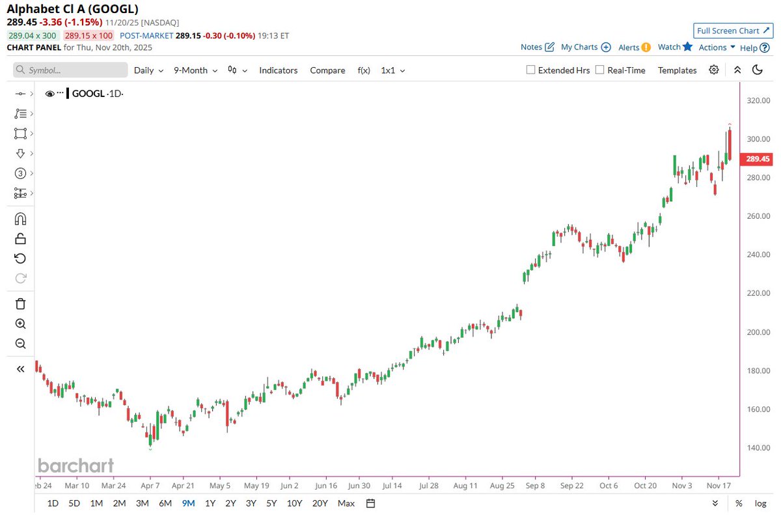The width and height of the screenshot is (781, 515).
Task: Select the 5Y range
Action: pyautogui.click(x=271, y=503)
